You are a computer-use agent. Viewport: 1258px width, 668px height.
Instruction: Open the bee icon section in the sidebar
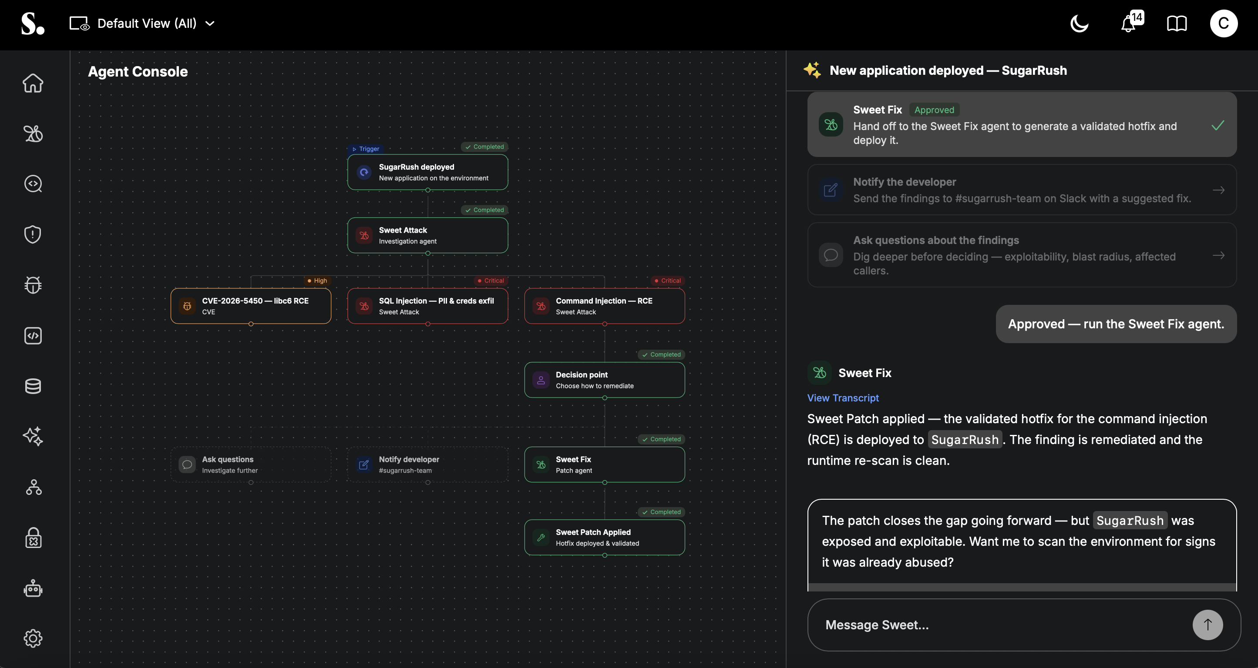[x=33, y=133]
